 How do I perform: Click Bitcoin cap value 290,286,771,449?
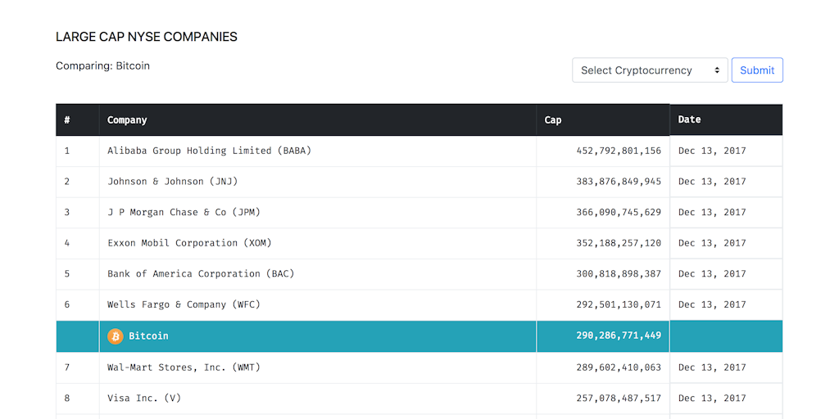coord(619,336)
